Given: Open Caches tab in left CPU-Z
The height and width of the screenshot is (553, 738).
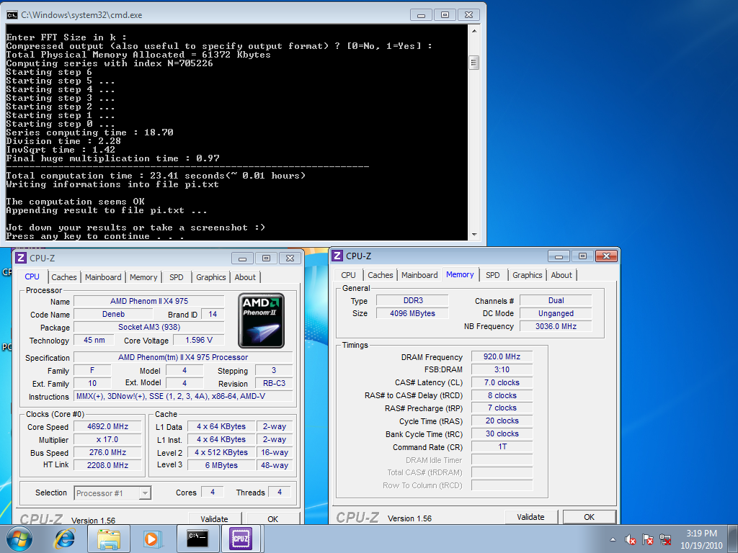Looking at the screenshot, I should [x=64, y=277].
